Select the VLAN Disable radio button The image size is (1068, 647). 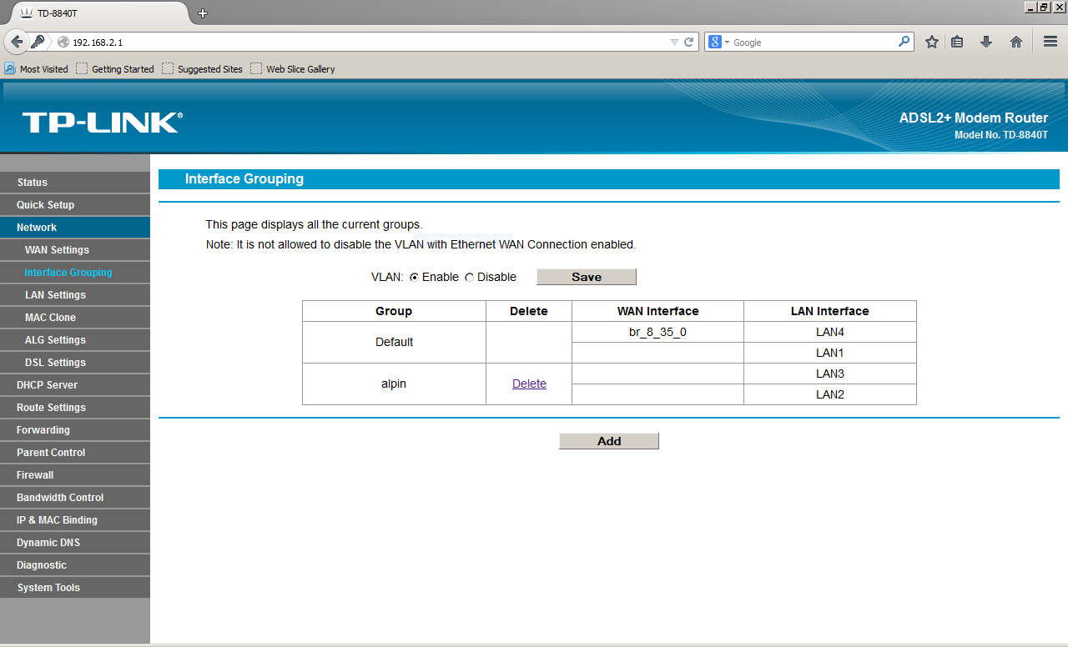click(x=469, y=278)
